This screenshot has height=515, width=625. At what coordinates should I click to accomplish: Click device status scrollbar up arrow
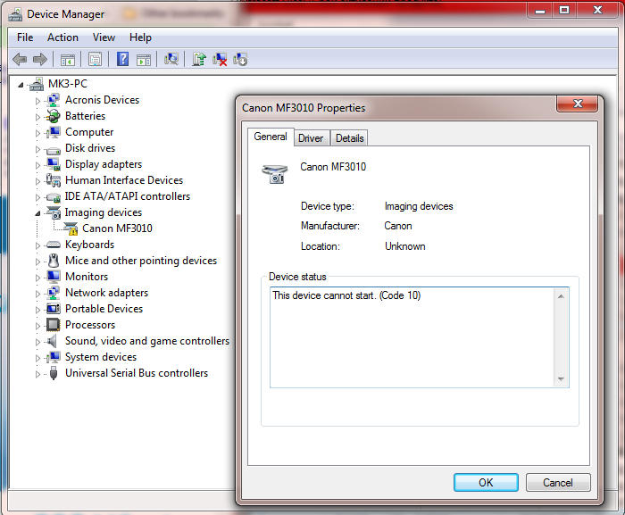561,296
